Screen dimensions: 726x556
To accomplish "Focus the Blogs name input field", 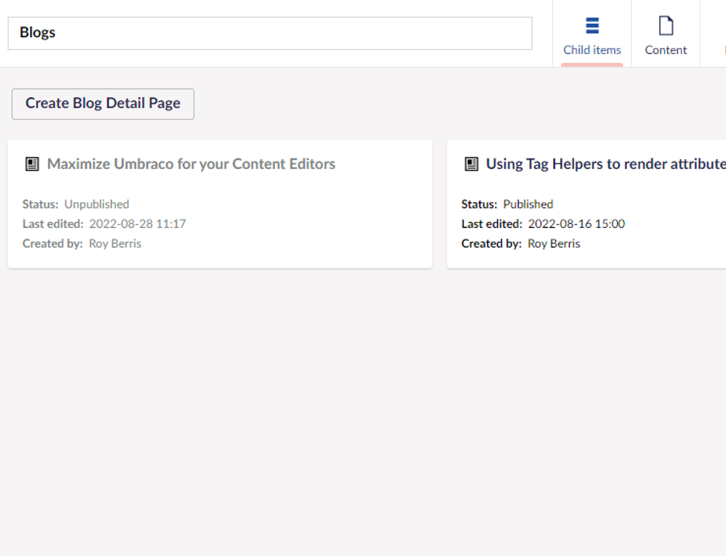I will 270,33.
